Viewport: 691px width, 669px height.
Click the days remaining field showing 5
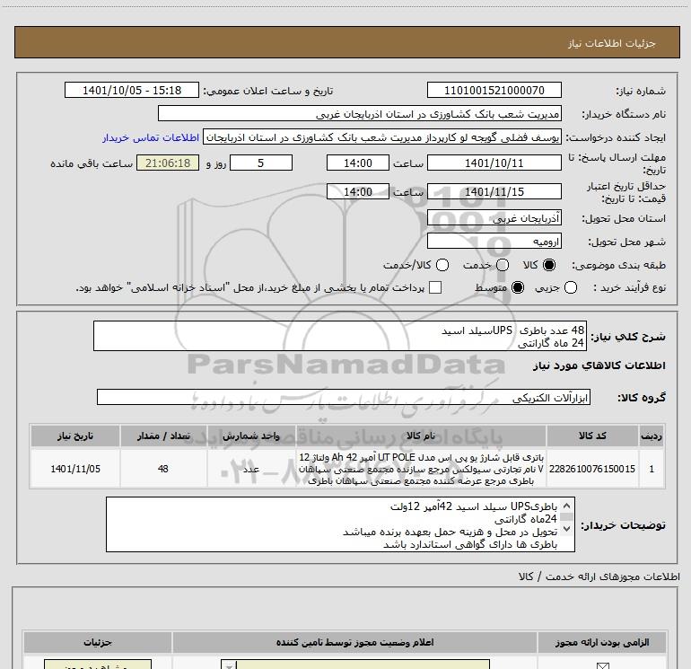pyautogui.click(x=261, y=163)
